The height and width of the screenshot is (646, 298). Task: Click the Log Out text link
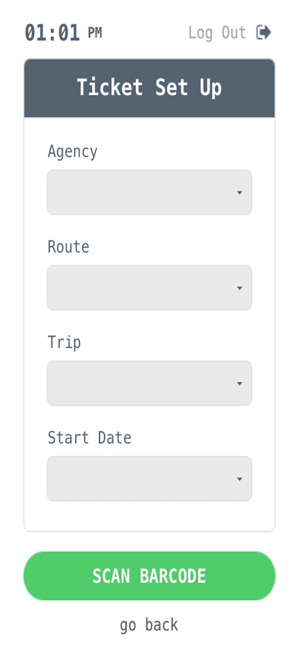tap(217, 32)
